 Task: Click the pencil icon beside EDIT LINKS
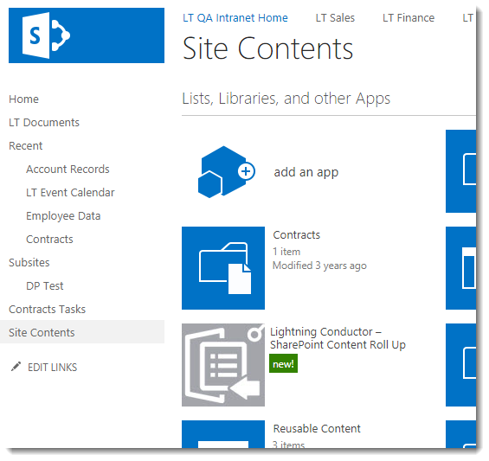coord(16,367)
